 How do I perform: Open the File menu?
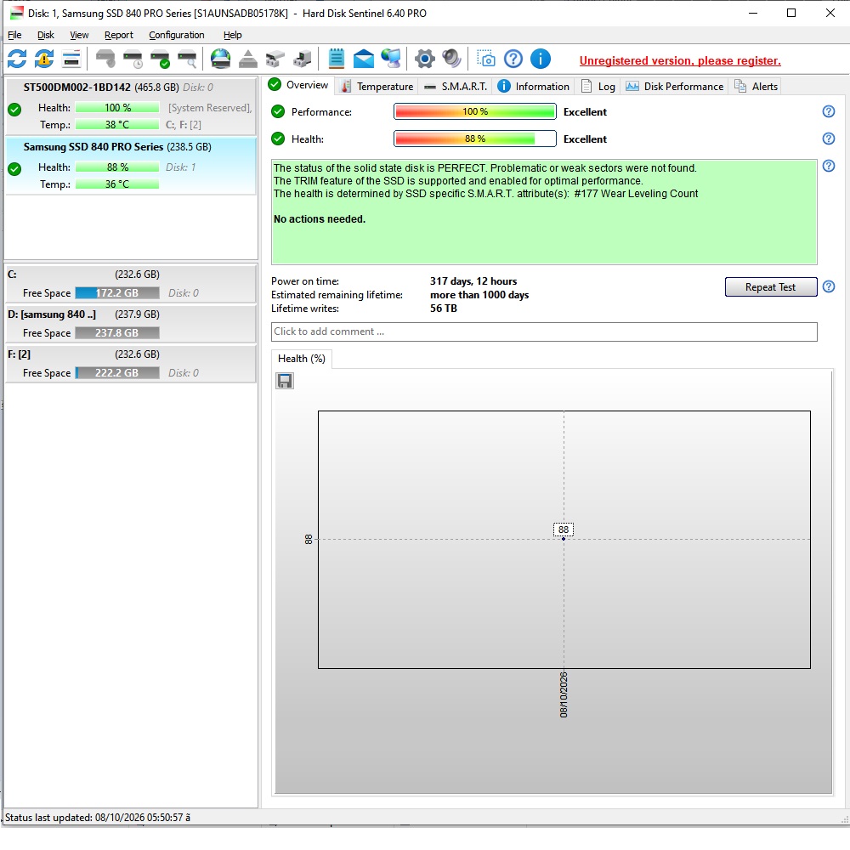tap(14, 35)
